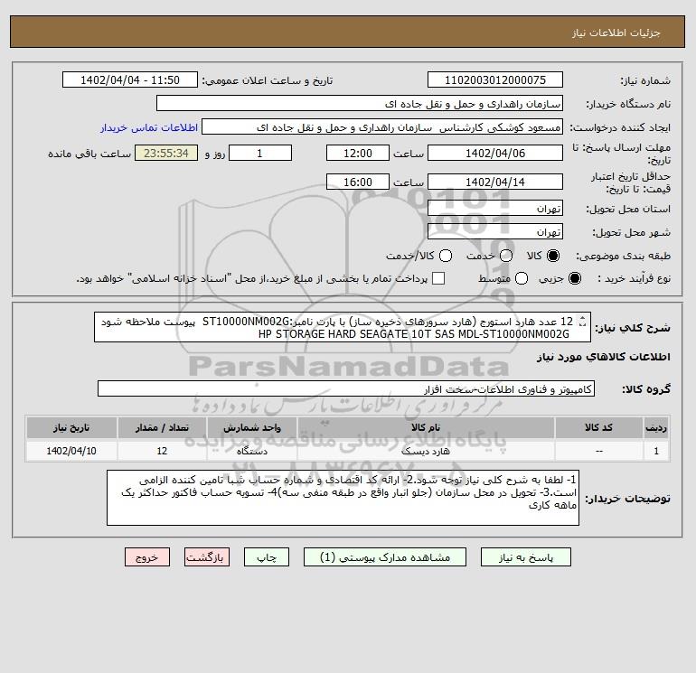Click the validity time field 16:00
Image resolution: width=696 pixels, height=673 pixels.
tap(357, 182)
